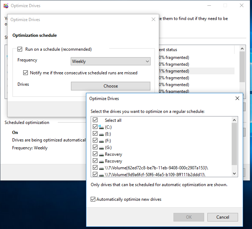Close the drive selection dialog
Screen dimensions: 252x229
point(237,98)
